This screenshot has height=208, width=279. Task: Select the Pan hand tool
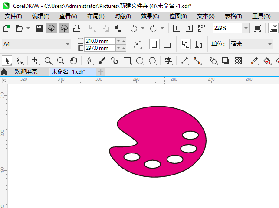[73, 61]
